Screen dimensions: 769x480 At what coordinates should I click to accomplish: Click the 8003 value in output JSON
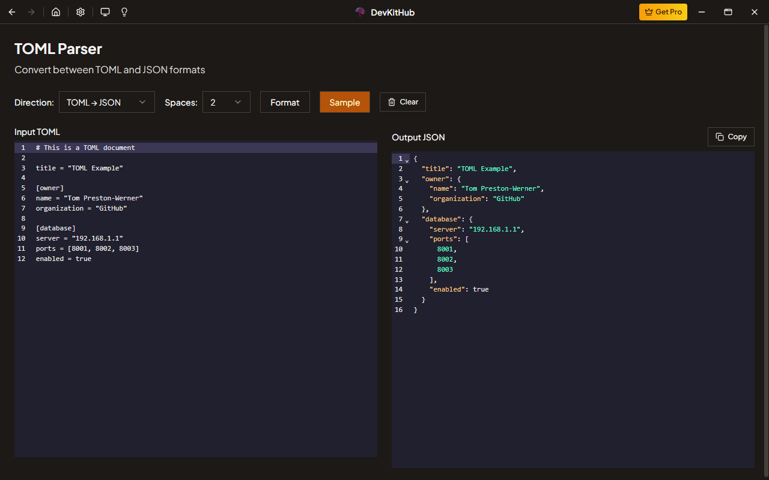pyautogui.click(x=445, y=269)
